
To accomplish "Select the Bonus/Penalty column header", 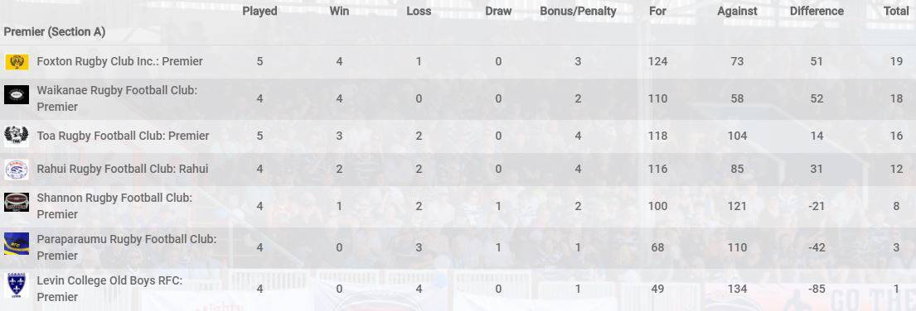I will pos(578,11).
